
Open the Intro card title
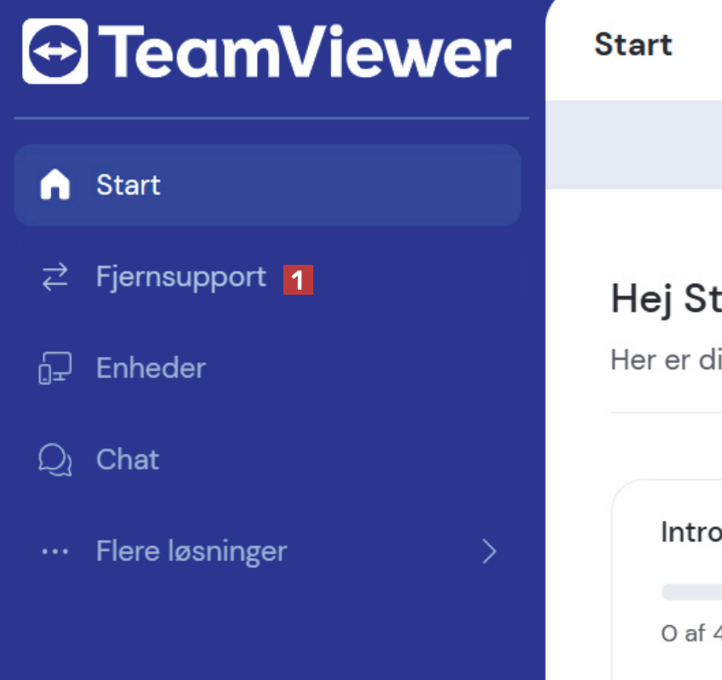(690, 532)
